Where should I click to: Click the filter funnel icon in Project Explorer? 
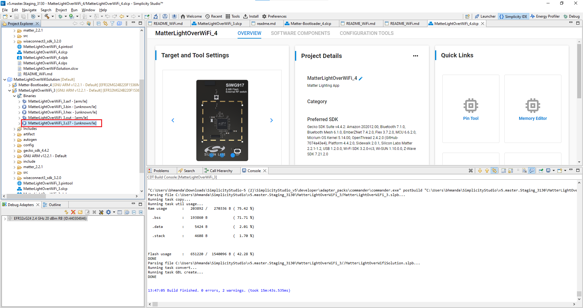click(x=112, y=23)
